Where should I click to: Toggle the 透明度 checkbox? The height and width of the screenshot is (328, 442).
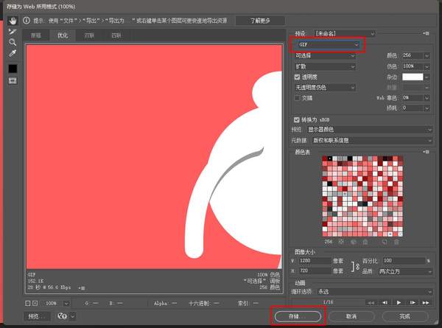coord(297,77)
